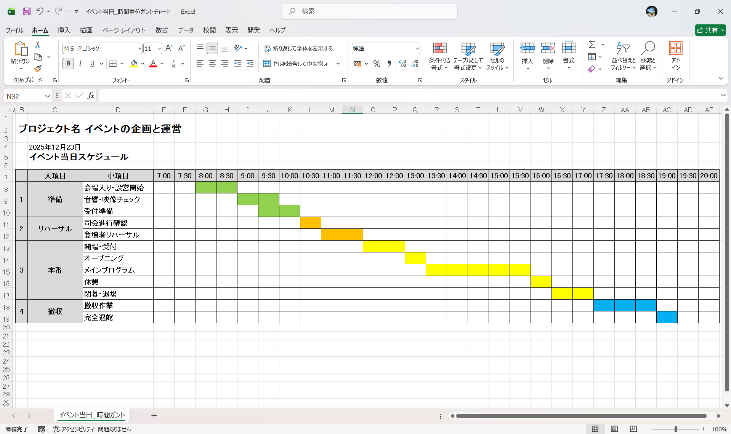Screen dimensions: 731x434
Task: Open Find and Select (検索と選択)
Action: pos(648,56)
